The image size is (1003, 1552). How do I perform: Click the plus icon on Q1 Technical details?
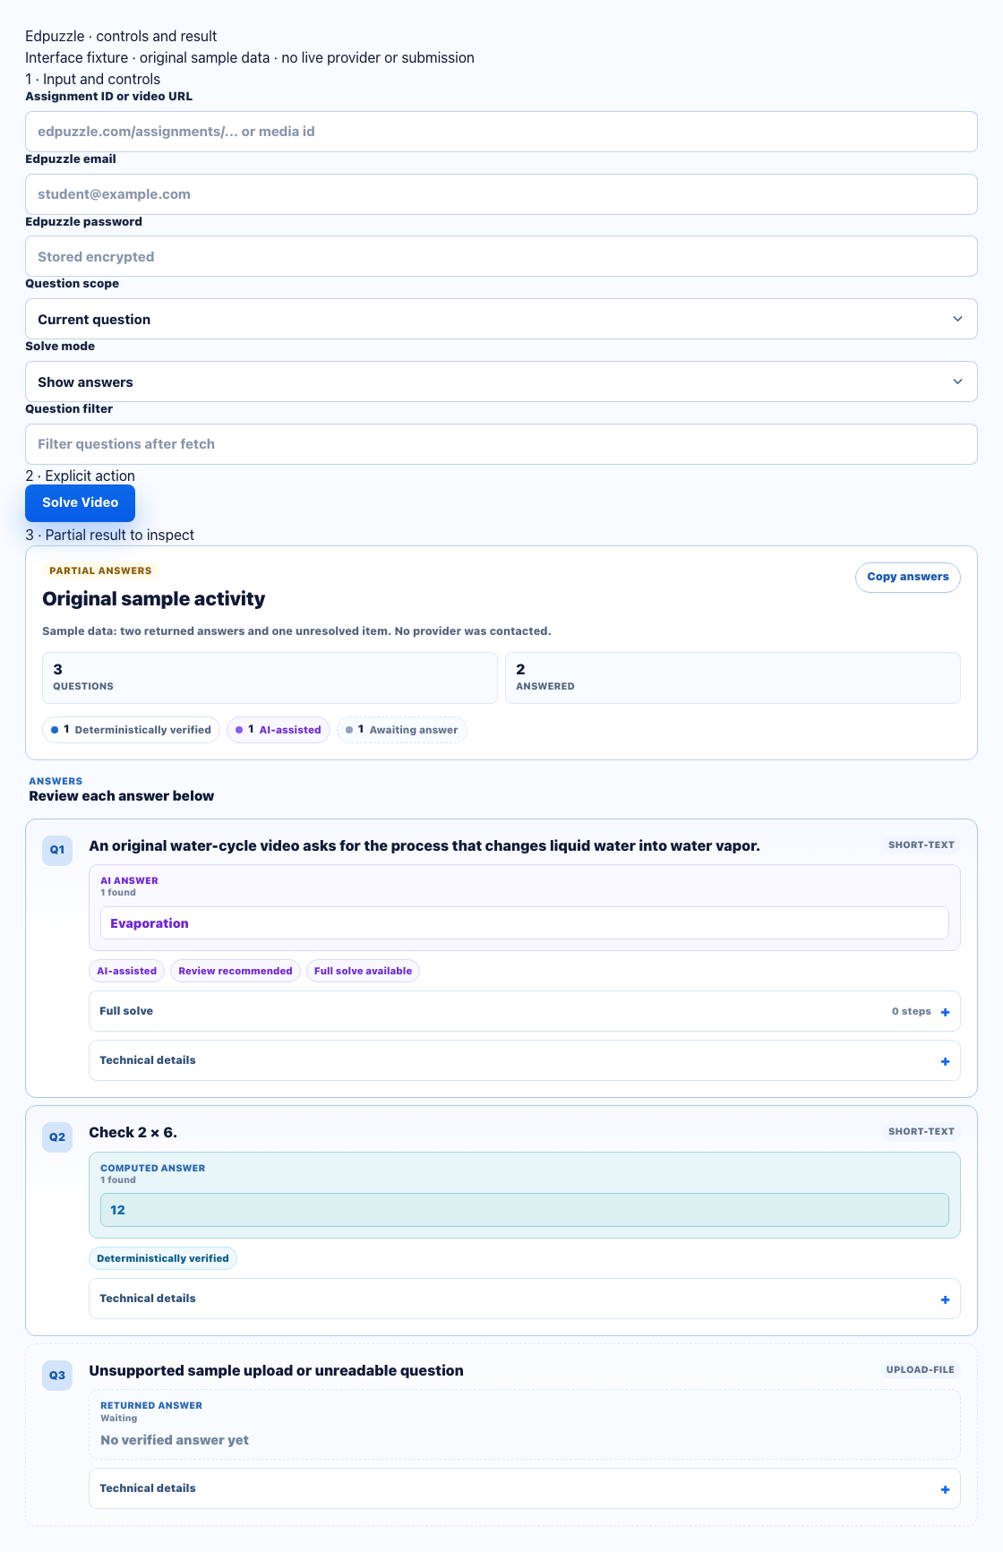(945, 1061)
